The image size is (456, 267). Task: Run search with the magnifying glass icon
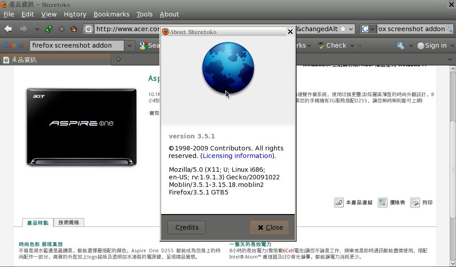point(449,29)
